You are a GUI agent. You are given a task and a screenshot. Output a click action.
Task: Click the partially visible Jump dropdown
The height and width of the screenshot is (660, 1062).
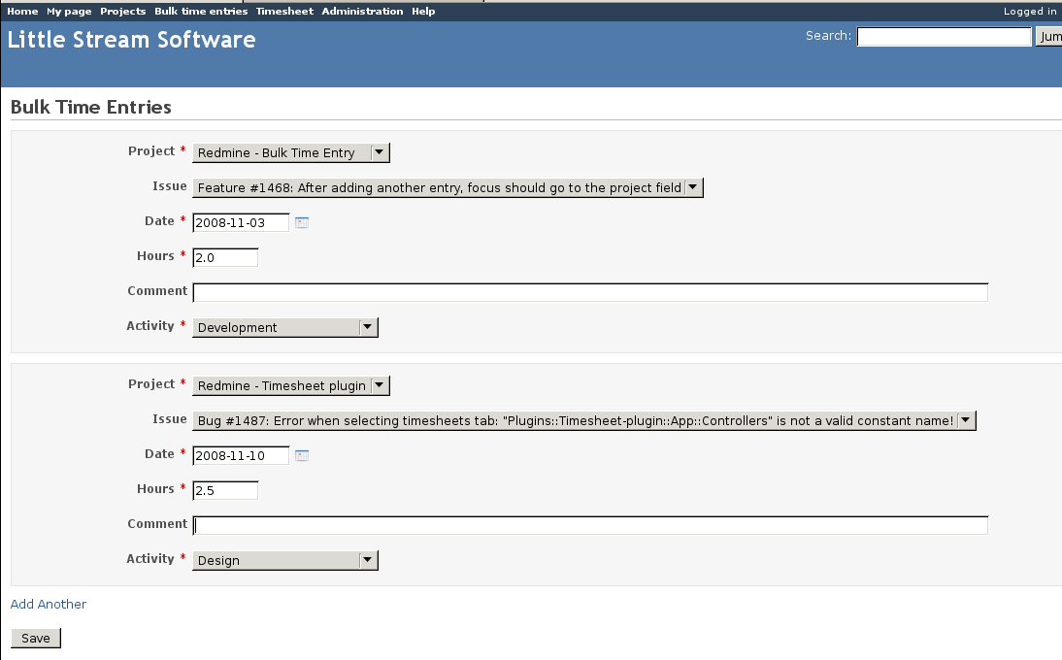pyautogui.click(x=1048, y=37)
